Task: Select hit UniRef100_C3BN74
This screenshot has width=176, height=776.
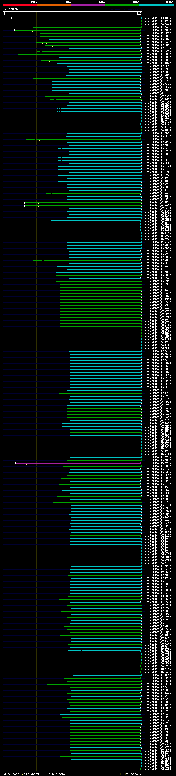Action: pyautogui.click(x=158, y=363)
